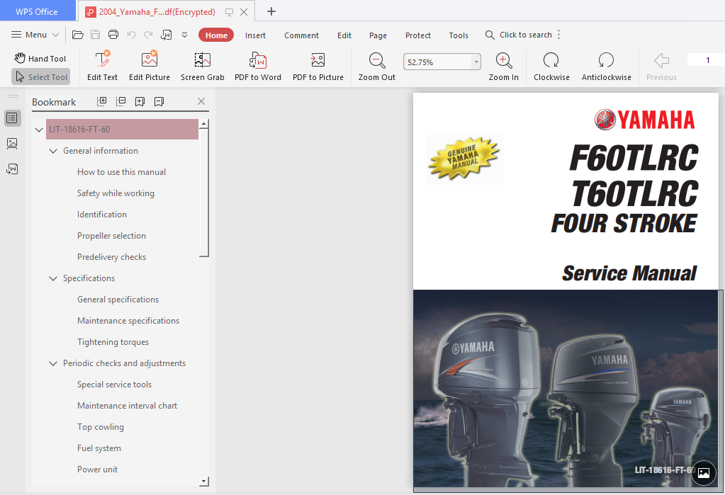
Task: Open the PDF conversion sidebar panel icon
Action: pyautogui.click(x=13, y=169)
